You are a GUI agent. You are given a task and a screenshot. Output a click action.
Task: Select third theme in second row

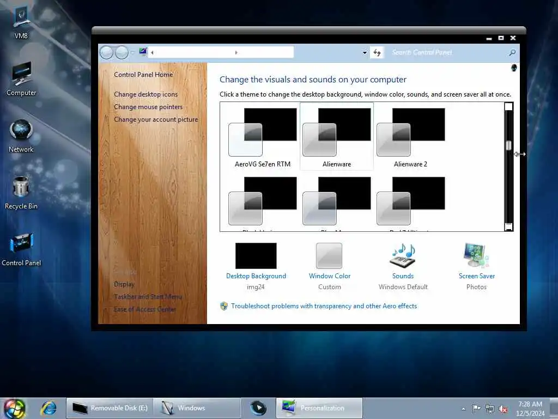(411, 202)
